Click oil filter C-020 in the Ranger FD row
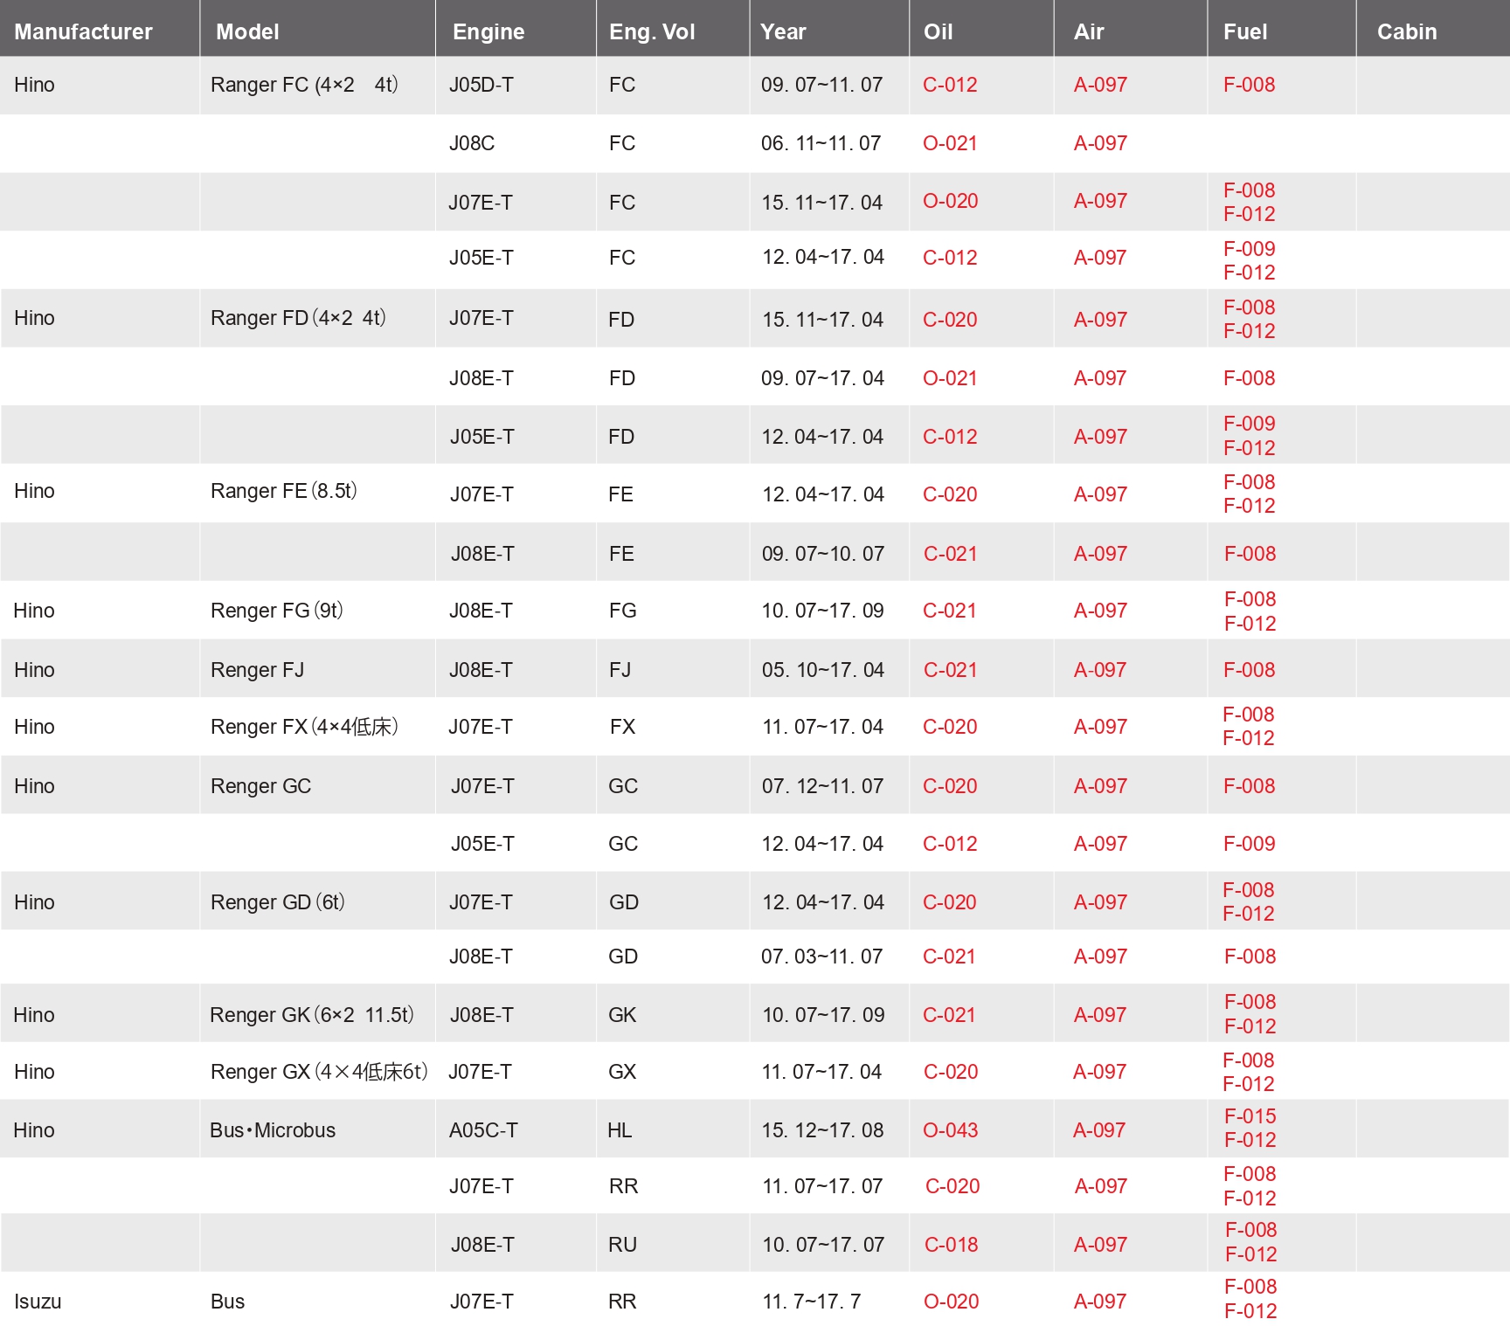This screenshot has width=1510, height=1326. point(950,320)
